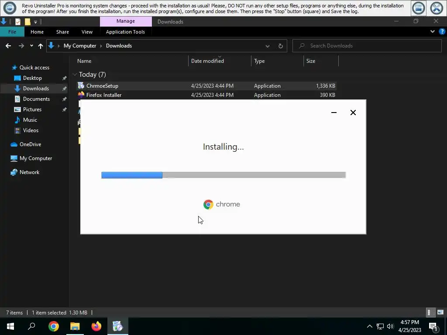447x335 pixels.
Task: Open Network in navigation pane
Action: 29,172
